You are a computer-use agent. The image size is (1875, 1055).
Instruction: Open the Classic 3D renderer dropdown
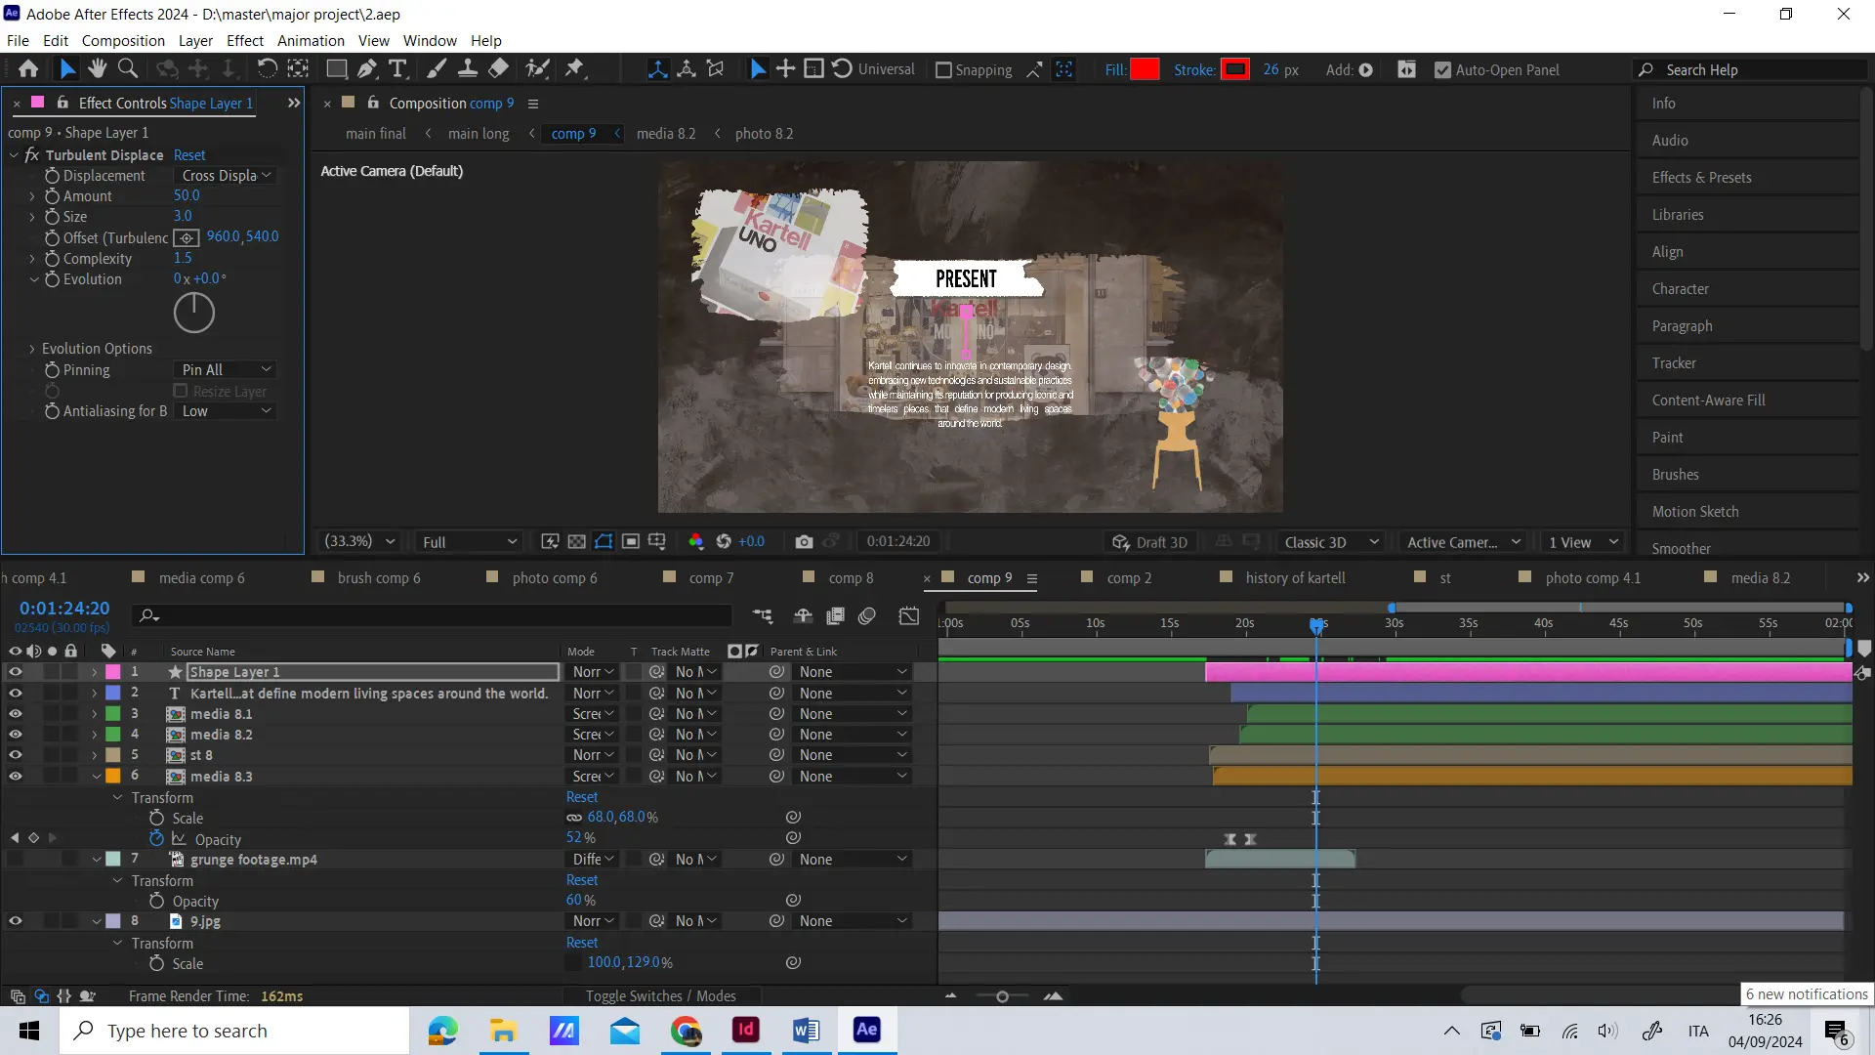pos(1331,542)
